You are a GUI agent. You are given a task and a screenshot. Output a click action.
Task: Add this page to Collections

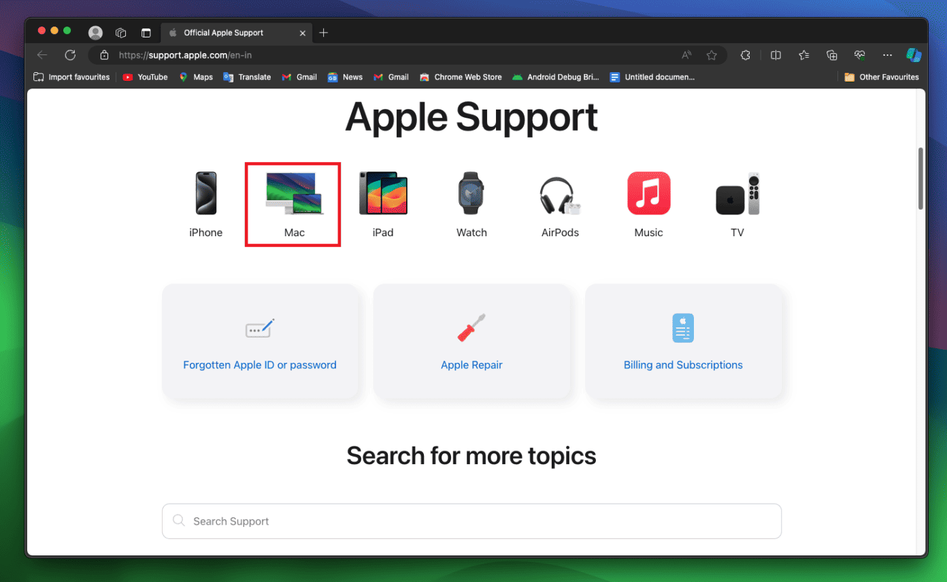pyautogui.click(x=831, y=54)
